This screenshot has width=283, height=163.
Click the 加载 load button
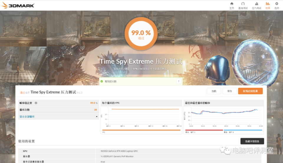214,91
